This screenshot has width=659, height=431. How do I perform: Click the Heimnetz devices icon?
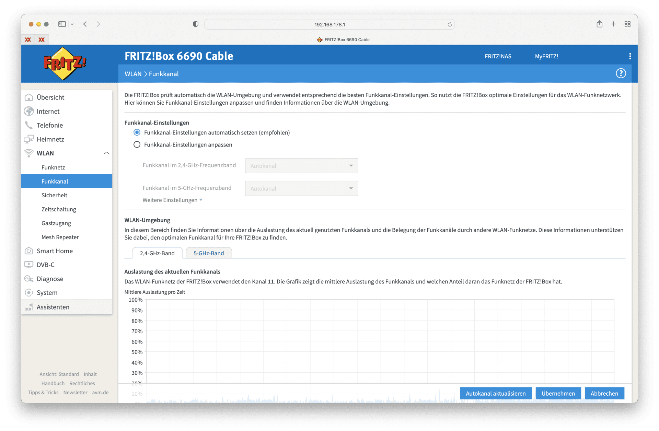(29, 139)
